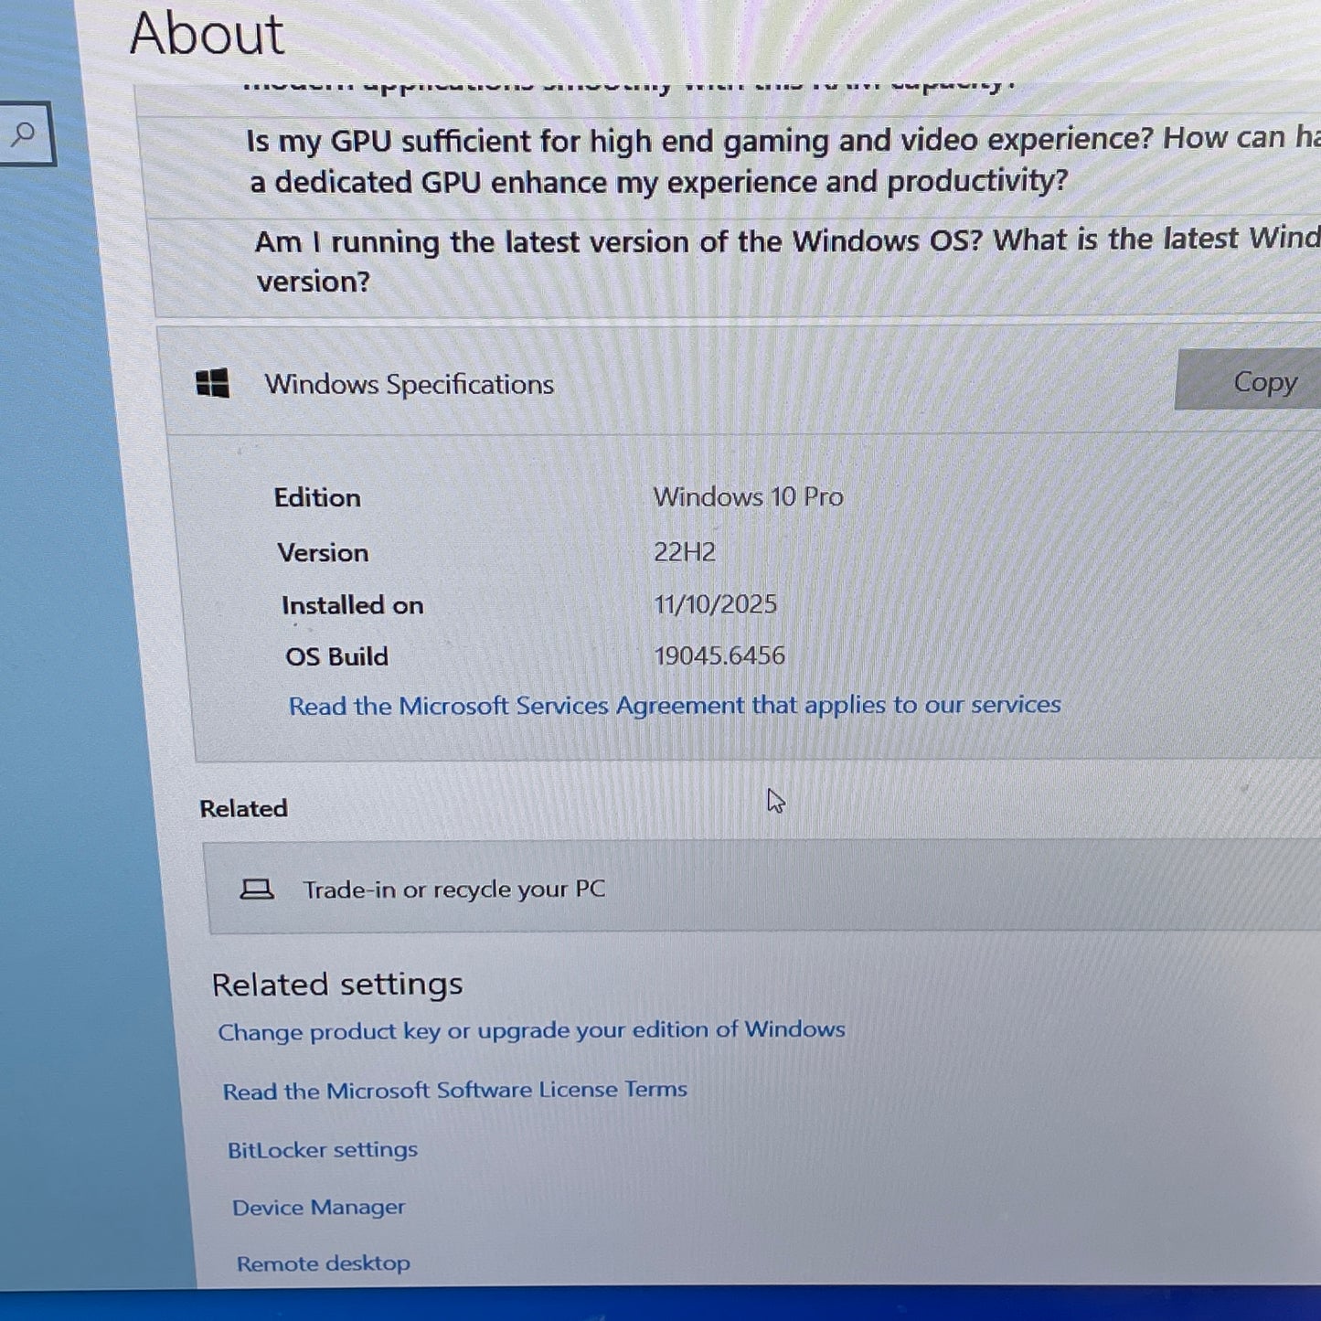
Task: Open Device Manager from Related settings
Action: (317, 1207)
